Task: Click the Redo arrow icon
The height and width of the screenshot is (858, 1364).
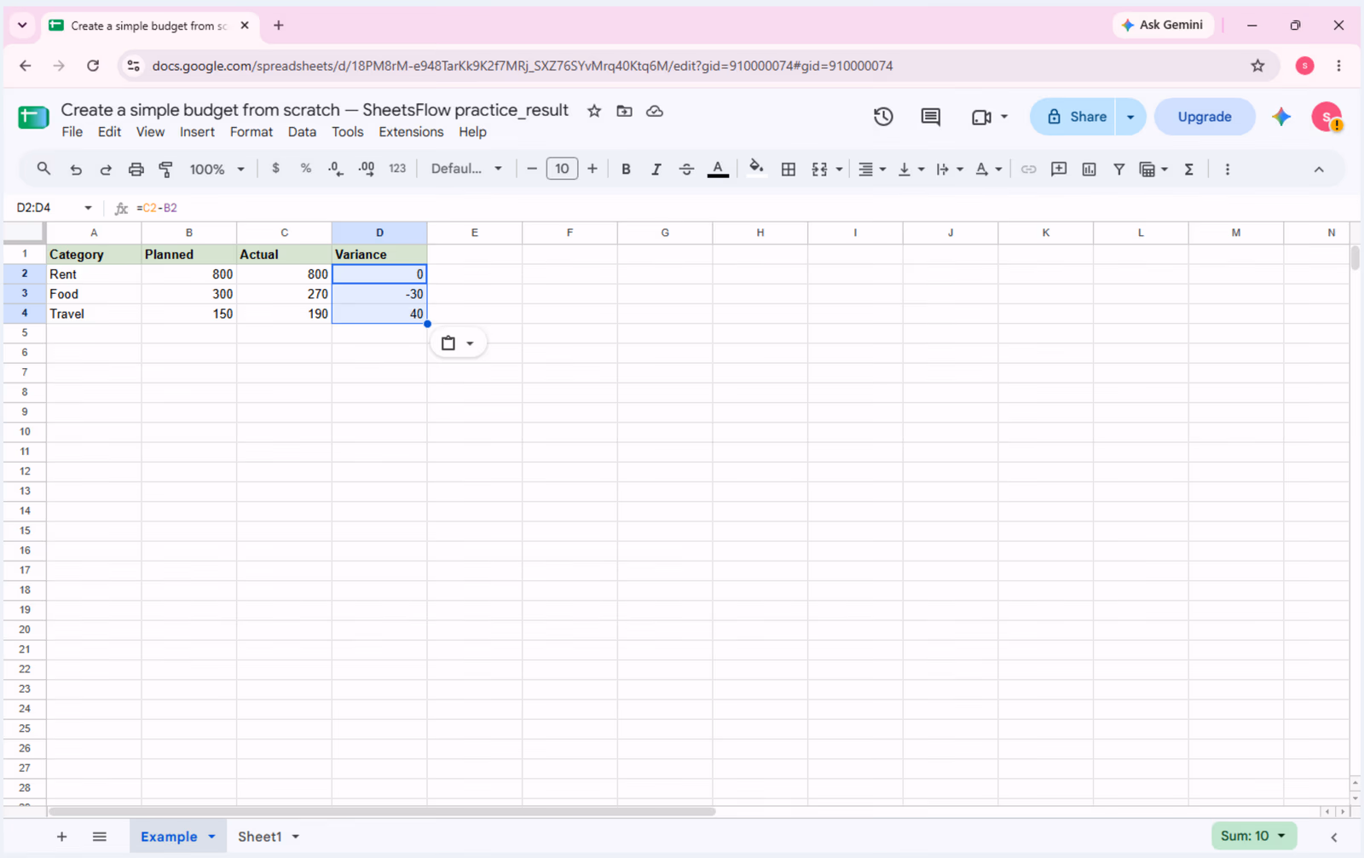Action: [x=106, y=170]
